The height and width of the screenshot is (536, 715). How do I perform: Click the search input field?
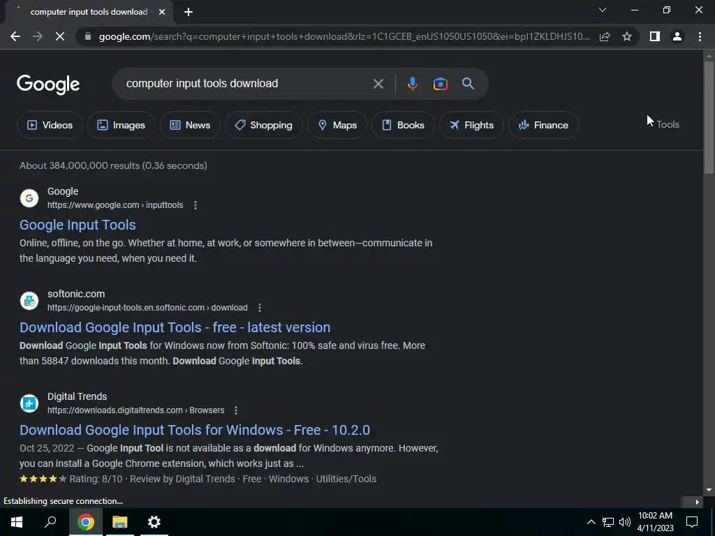pos(246,84)
